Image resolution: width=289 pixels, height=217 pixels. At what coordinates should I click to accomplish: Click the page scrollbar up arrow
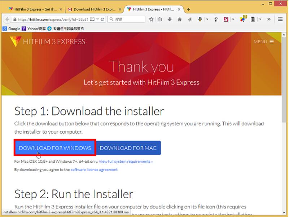point(284,35)
